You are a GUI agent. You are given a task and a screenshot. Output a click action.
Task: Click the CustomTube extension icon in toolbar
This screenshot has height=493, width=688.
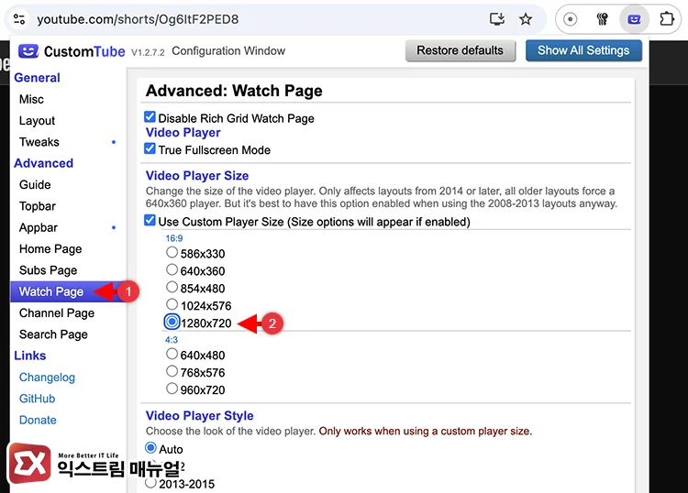(633, 18)
